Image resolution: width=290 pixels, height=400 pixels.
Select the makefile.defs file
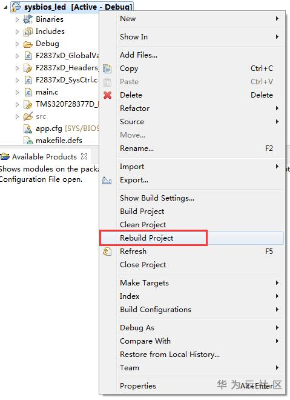pos(59,141)
